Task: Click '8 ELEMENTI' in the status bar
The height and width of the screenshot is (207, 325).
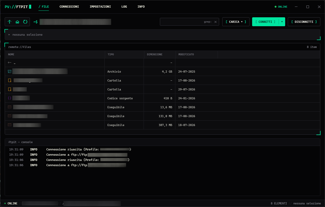Action: [x=279, y=203]
